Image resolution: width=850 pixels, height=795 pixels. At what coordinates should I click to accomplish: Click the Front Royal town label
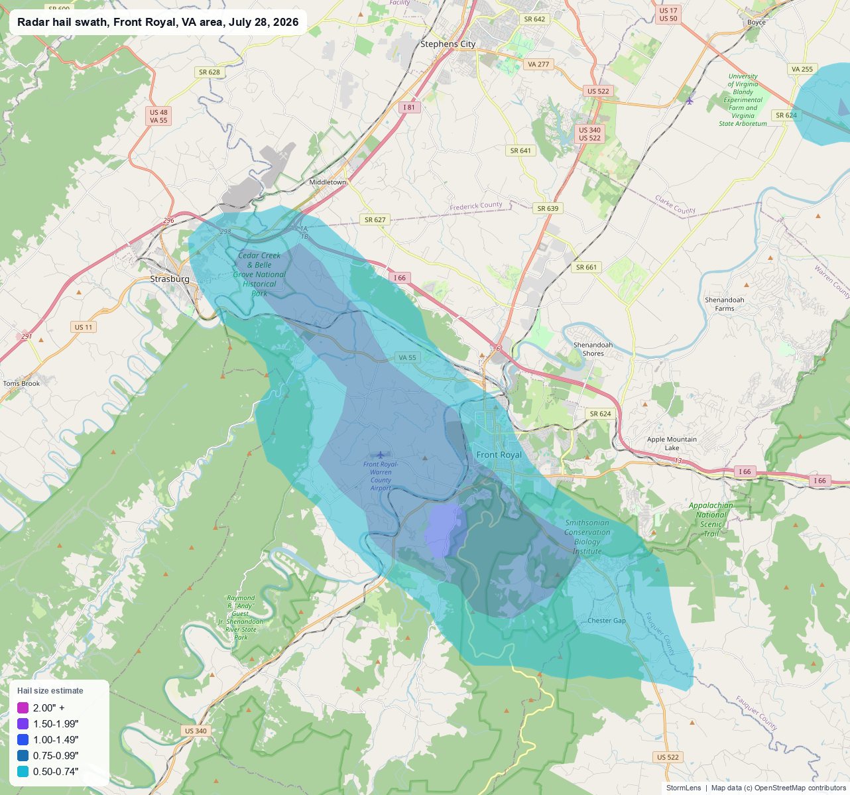pos(499,455)
